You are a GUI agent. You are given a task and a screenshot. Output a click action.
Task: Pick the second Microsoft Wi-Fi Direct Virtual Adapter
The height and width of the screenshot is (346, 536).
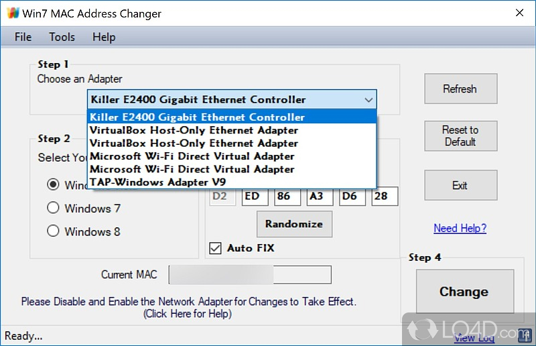(232, 169)
